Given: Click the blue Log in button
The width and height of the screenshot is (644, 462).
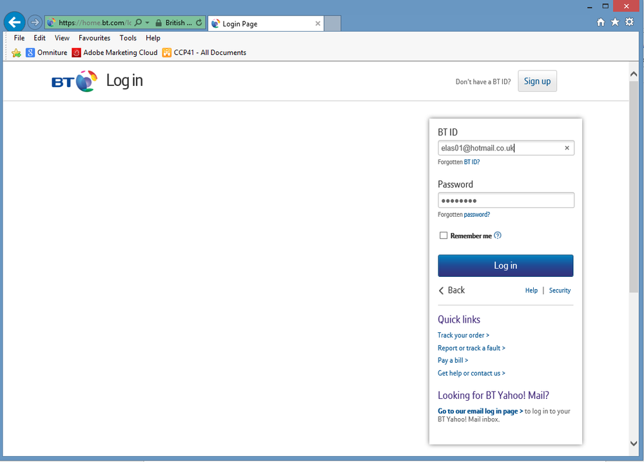Looking at the screenshot, I should point(505,266).
